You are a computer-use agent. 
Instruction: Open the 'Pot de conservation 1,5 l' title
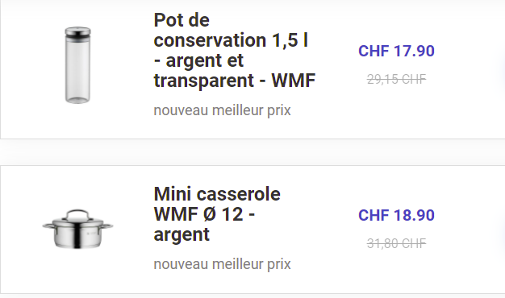(x=234, y=50)
